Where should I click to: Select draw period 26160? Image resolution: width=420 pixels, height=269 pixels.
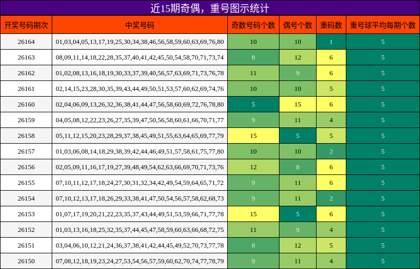[26, 104]
